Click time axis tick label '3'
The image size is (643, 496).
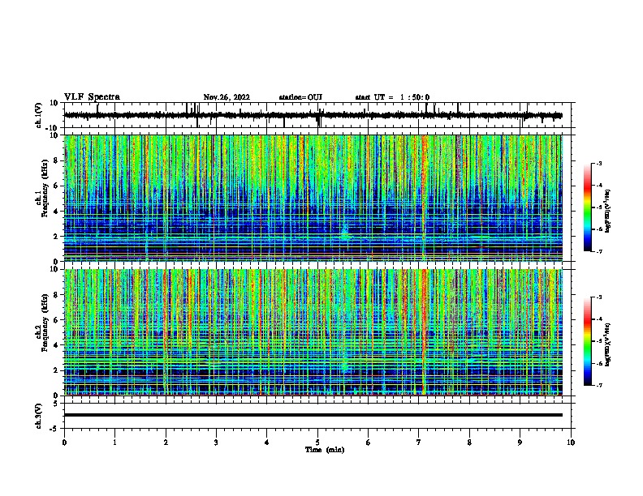216,442
